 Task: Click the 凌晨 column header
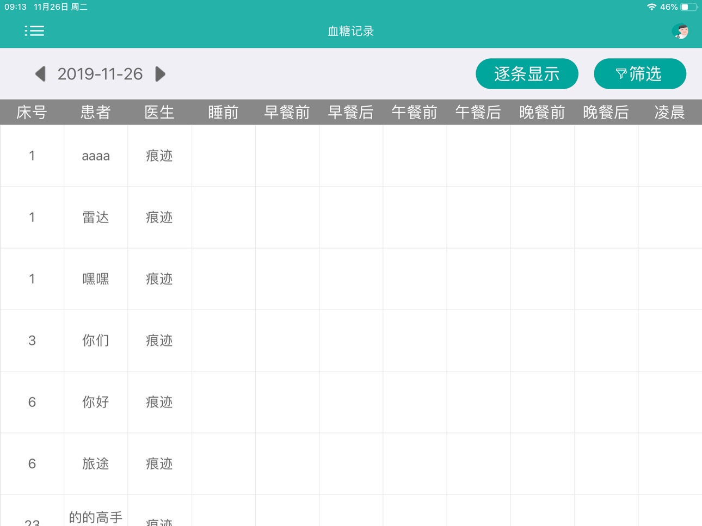(670, 112)
